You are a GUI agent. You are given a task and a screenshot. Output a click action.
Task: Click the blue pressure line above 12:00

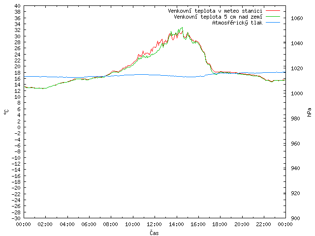click(x=155, y=75)
